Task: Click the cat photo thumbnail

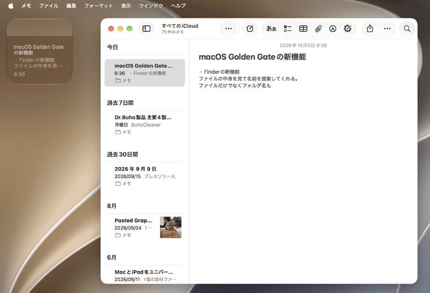Action: 170,227
